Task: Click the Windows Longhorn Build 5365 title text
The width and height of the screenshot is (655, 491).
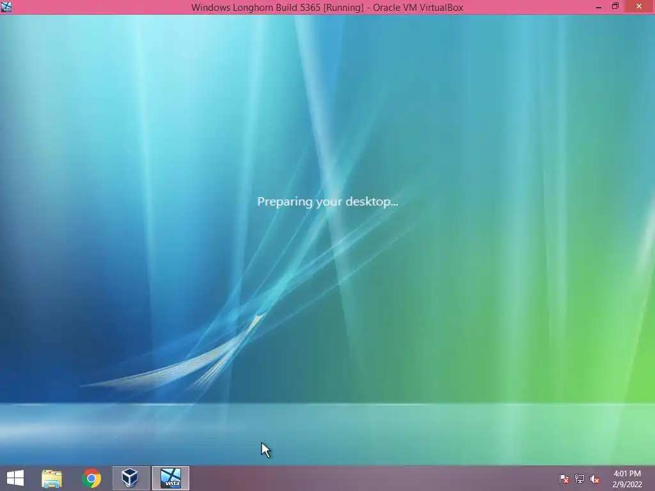Action: coord(327,8)
